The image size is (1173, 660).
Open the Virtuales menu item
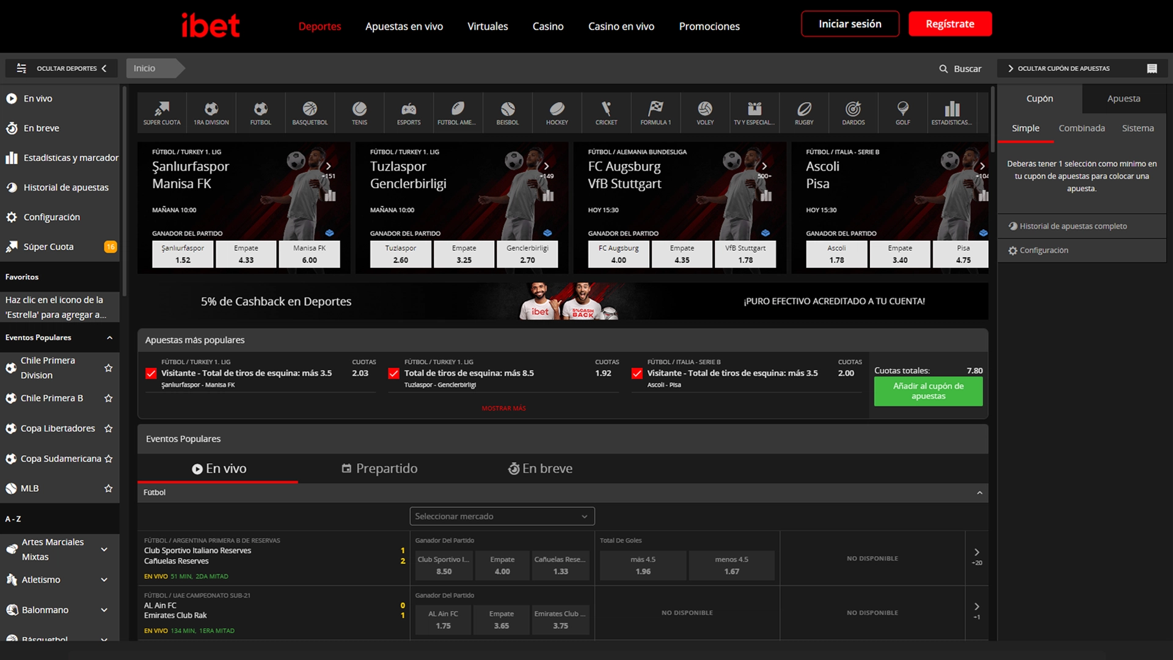point(488,26)
